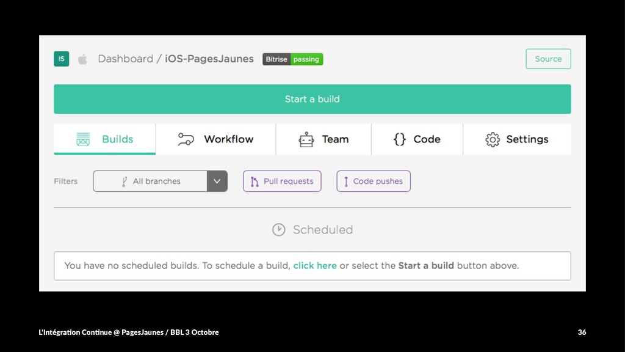Start a build with the green button
Image resolution: width=625 pixels, height=352 pixels.
pyautogui.click(x=312, y=99)
